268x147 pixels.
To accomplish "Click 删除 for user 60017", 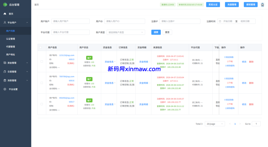I will (251, 104).
